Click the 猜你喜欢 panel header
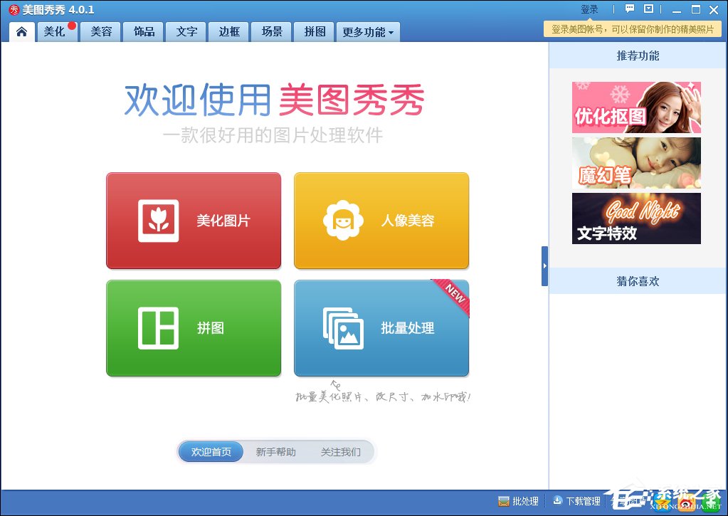The image size is (728, 516). coord(638,281)
